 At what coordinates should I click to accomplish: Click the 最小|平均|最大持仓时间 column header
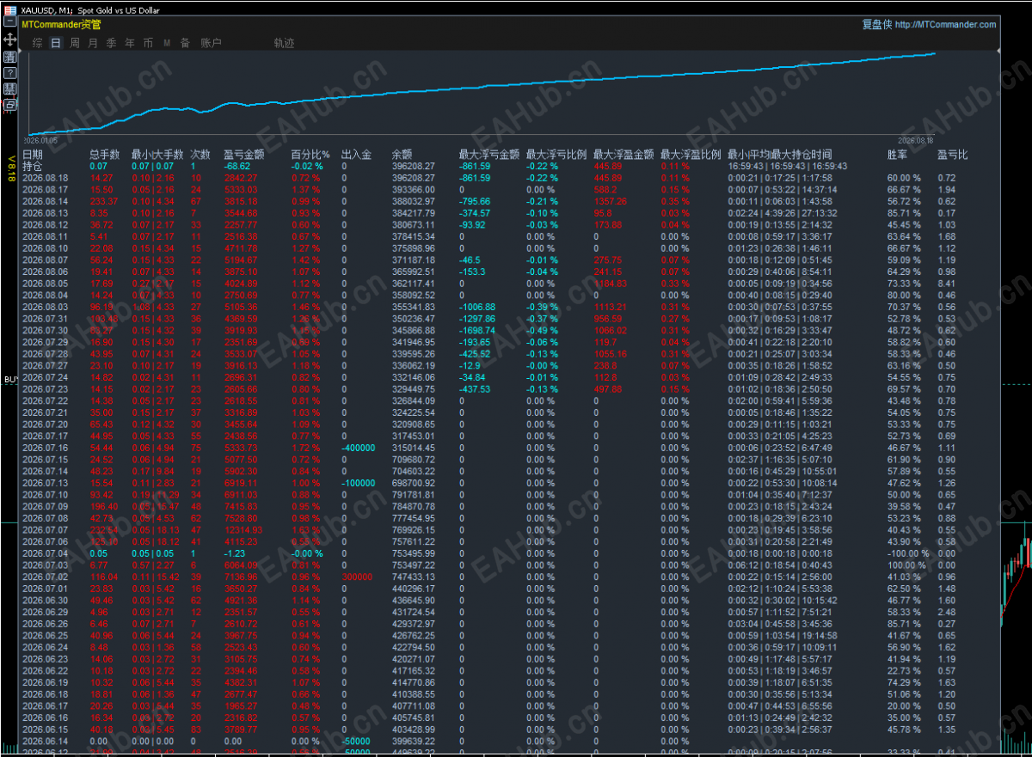pyautogui.click(x=779, y=155)
